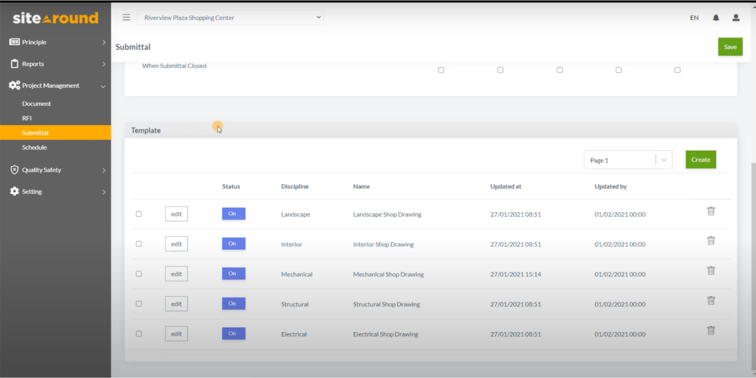Open the Riverview Plaza project dropdown
Screen dimensions: 756x378
(231, 17)
